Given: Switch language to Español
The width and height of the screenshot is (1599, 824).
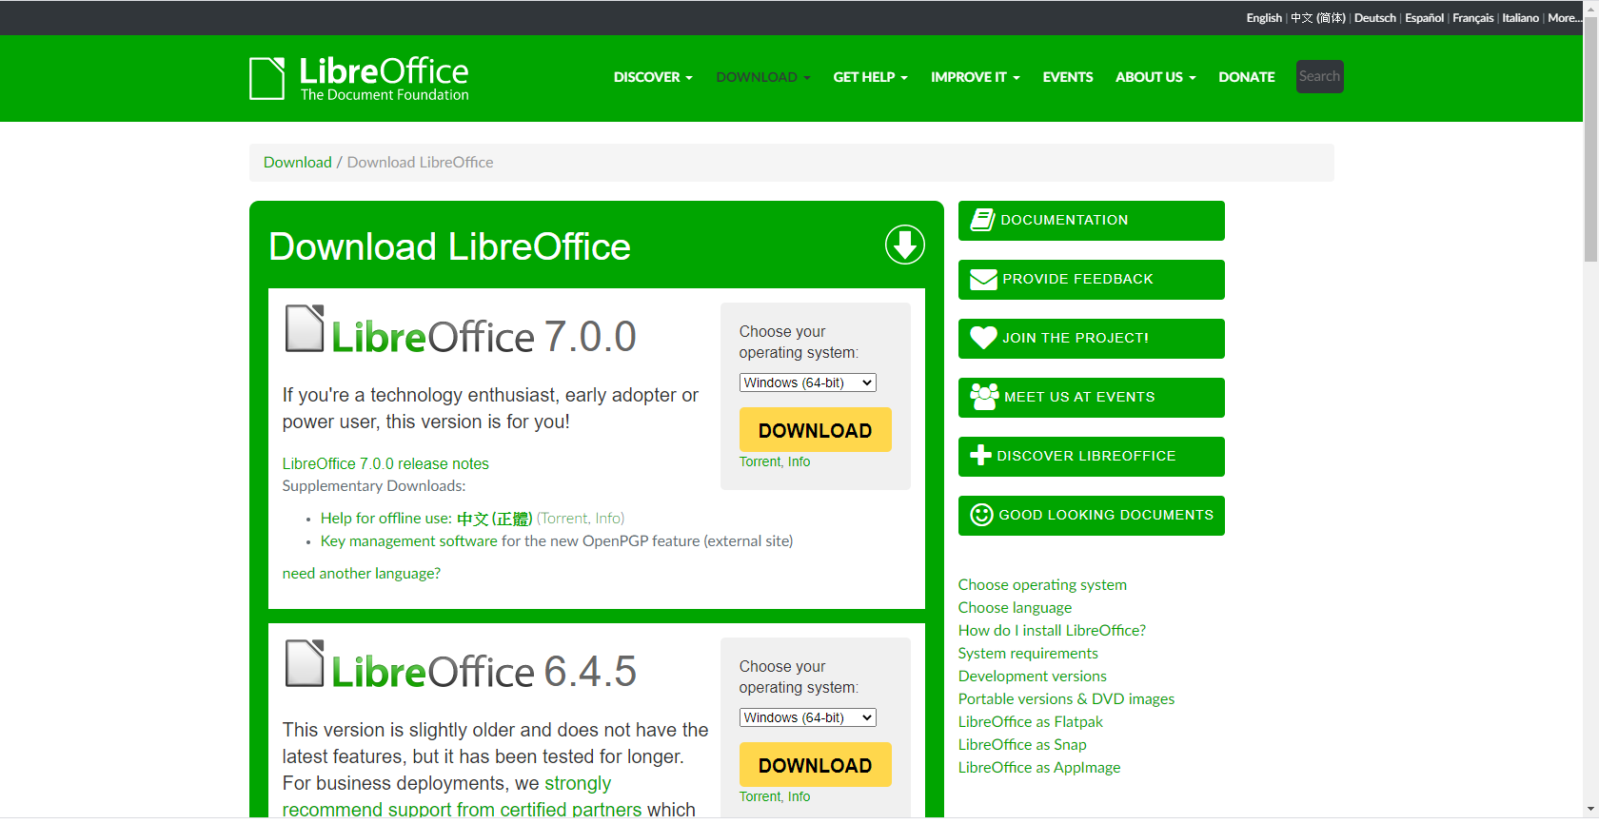Looking at the screenshot, I should pos(1425,18).
